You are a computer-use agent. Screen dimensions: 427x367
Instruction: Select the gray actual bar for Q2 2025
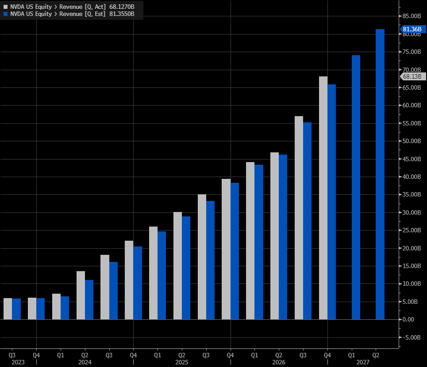[x=177, y=265]
